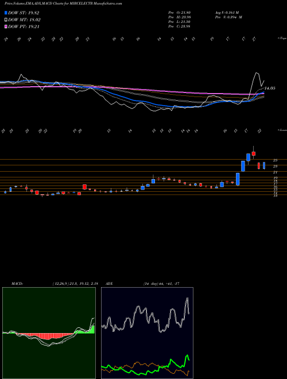The width and height of the screenshot is (287, 379).
Task: Click the 'Pre O: 21.80' value
Action: tap(180, 13)
